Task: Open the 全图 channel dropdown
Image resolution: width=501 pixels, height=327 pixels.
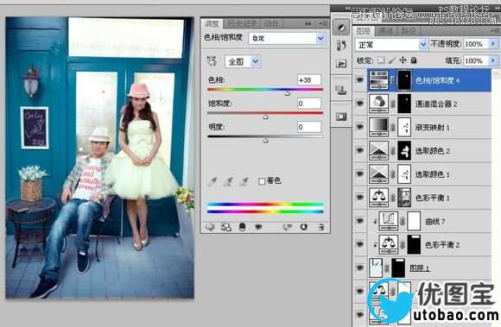Action: click(x=243, y=61)
